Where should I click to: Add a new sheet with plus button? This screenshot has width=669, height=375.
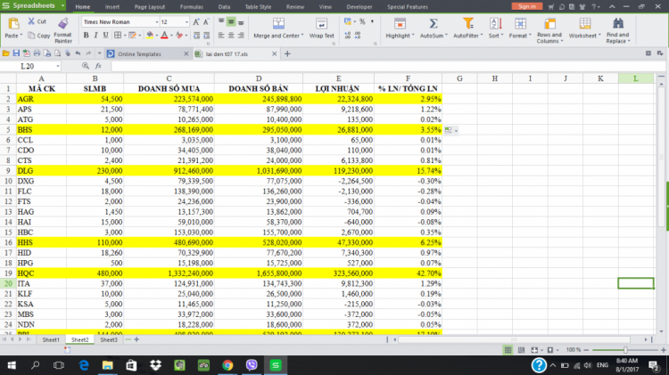[x=136, y=339]
